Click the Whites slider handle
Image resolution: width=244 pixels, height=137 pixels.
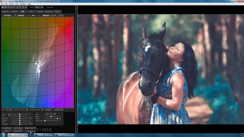57,119
